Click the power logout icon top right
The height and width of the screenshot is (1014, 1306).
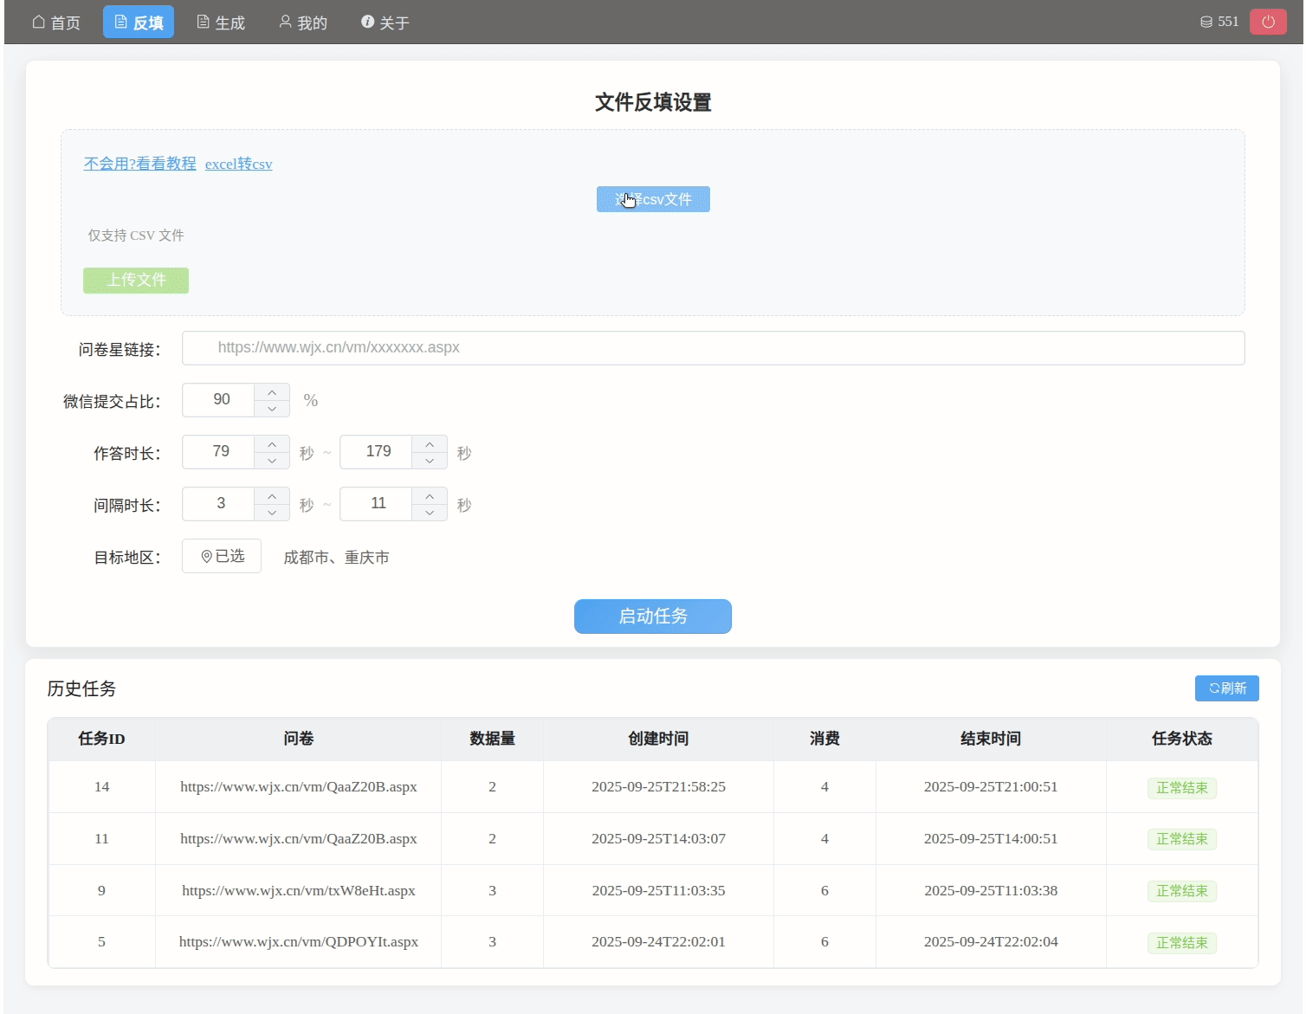tap(1267, 21)
